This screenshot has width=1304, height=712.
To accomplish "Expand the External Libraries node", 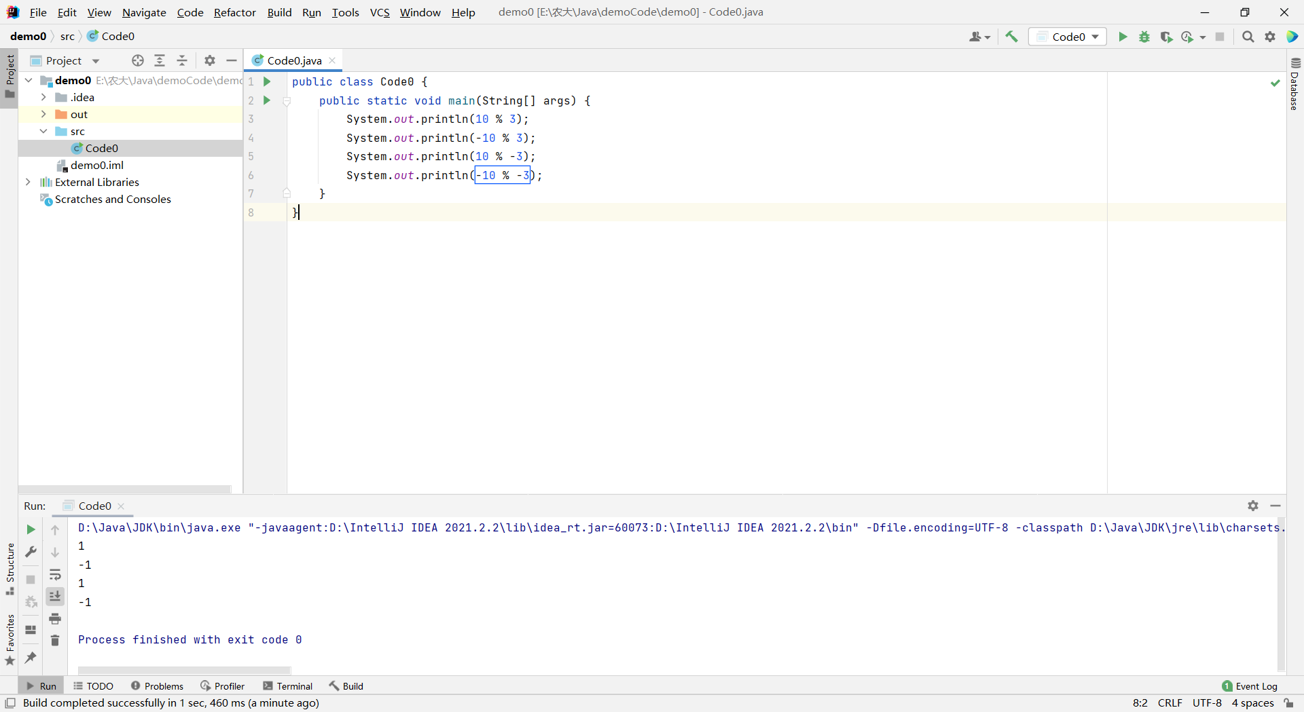I will [x=28, y=182].
